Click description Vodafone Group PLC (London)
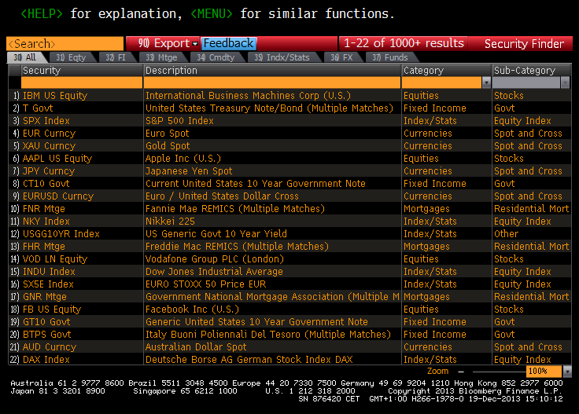The width and height of the screenshot is (579, 414). pyautogui.click(x=215, y=258)
